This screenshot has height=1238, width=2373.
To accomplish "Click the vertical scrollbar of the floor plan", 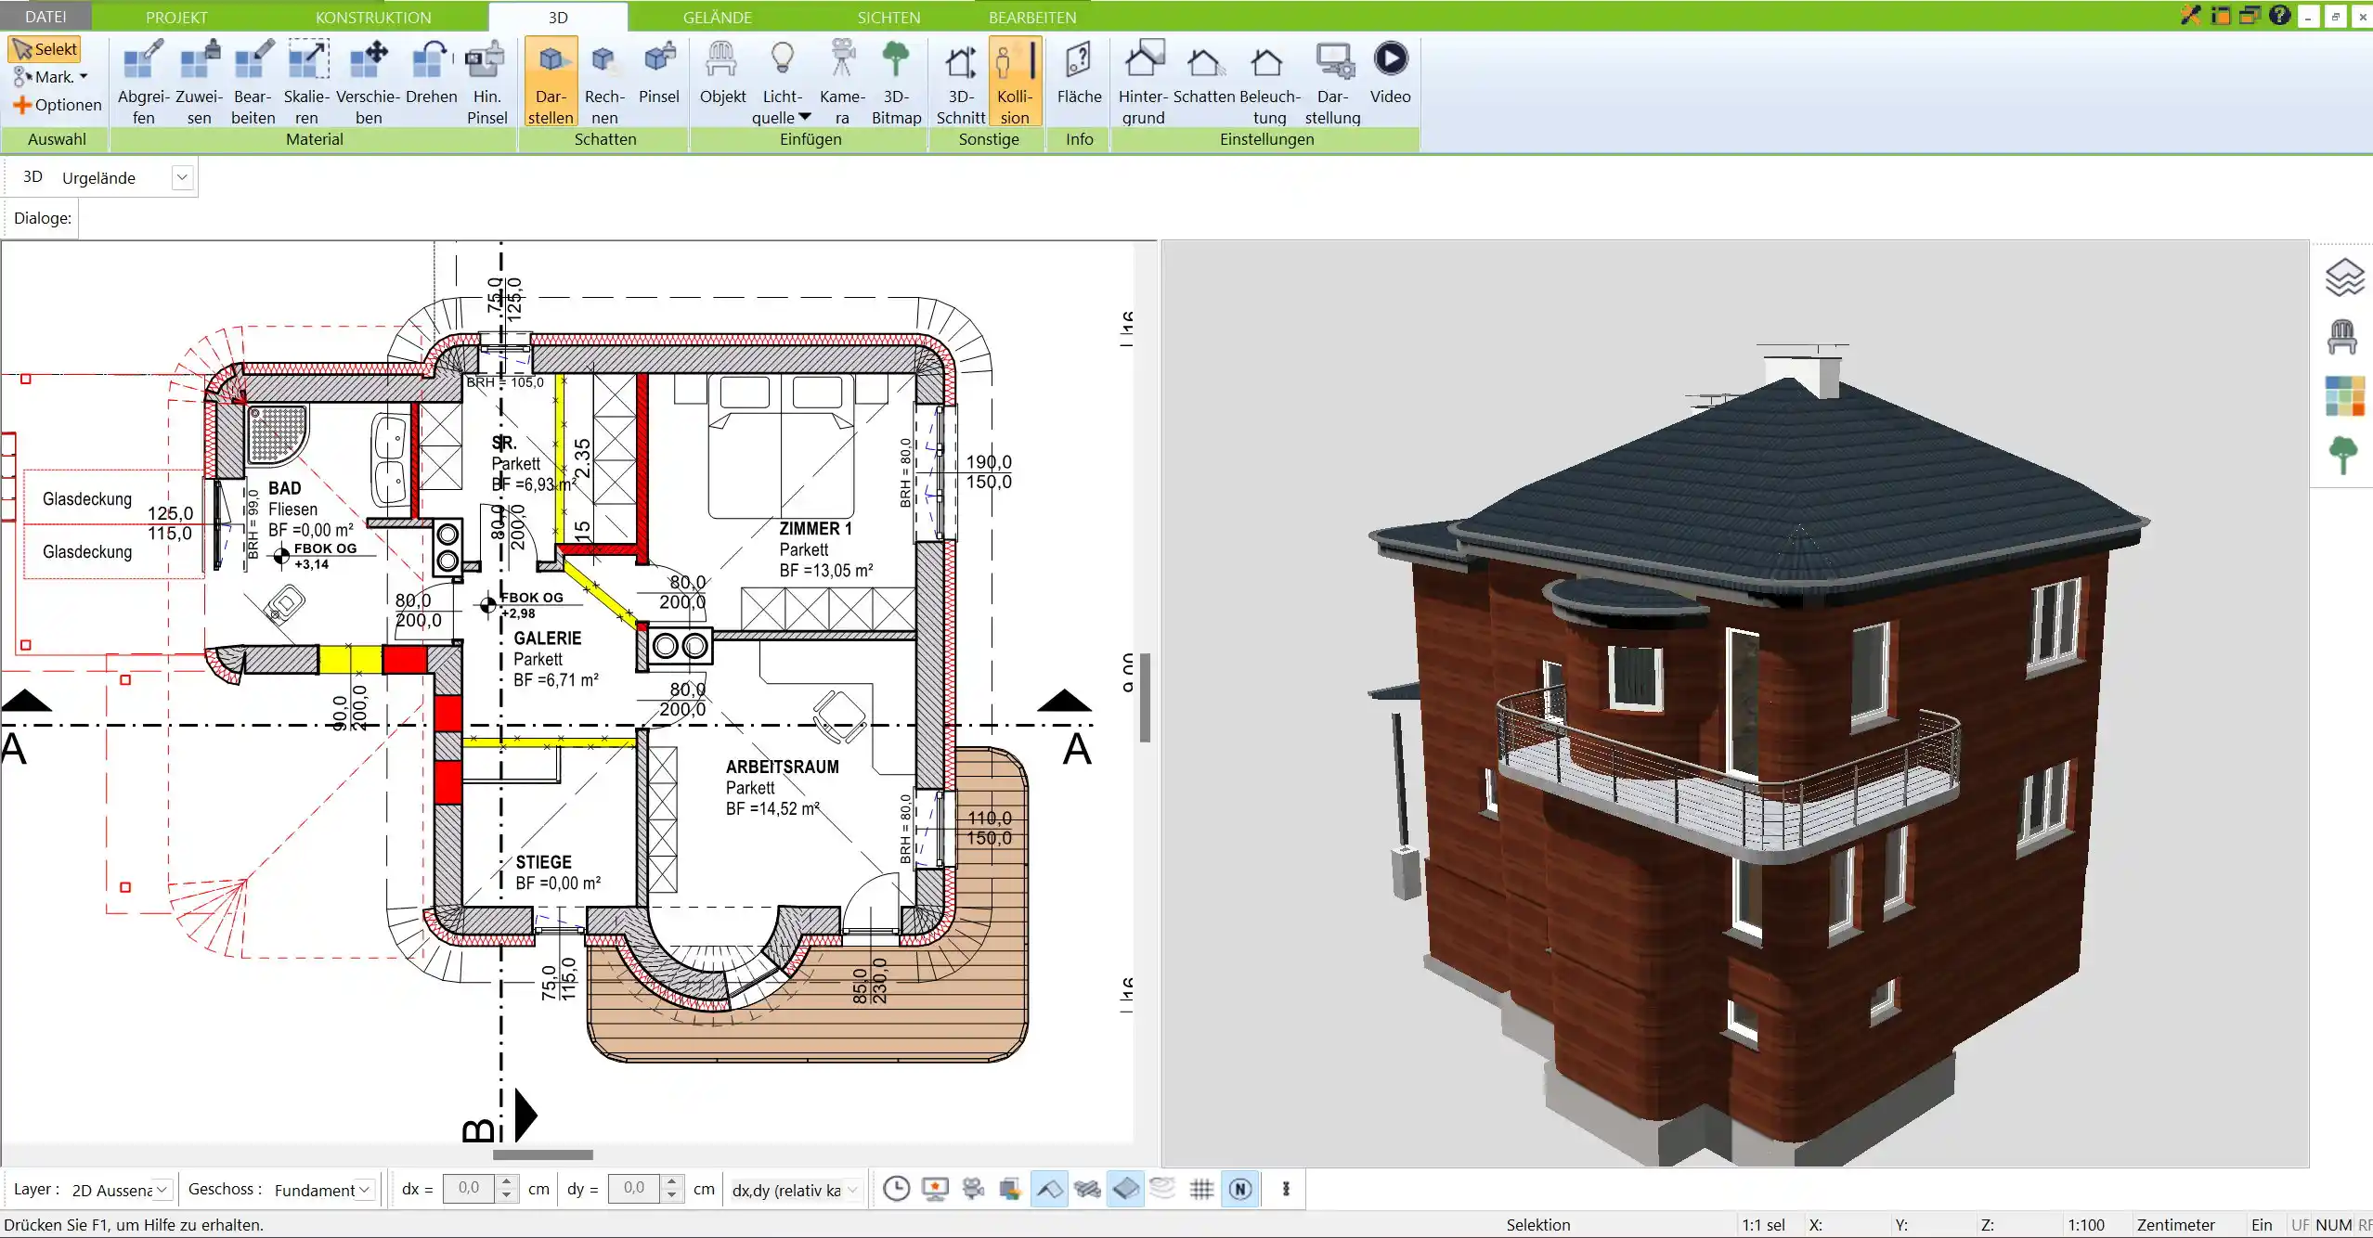I will click(x=1145, y=697).
